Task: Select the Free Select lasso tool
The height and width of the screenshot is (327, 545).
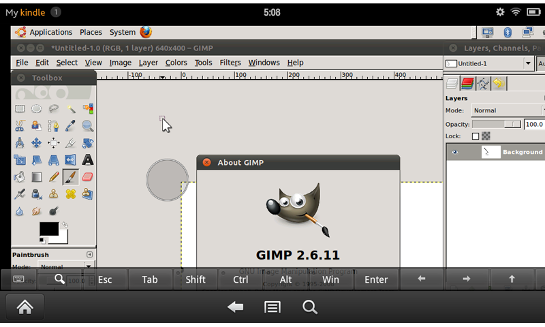Action: (x=54, y=109)
